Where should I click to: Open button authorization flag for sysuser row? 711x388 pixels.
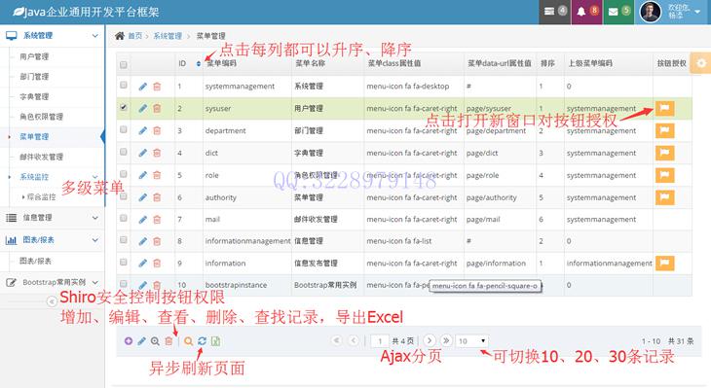coord(665,108)
